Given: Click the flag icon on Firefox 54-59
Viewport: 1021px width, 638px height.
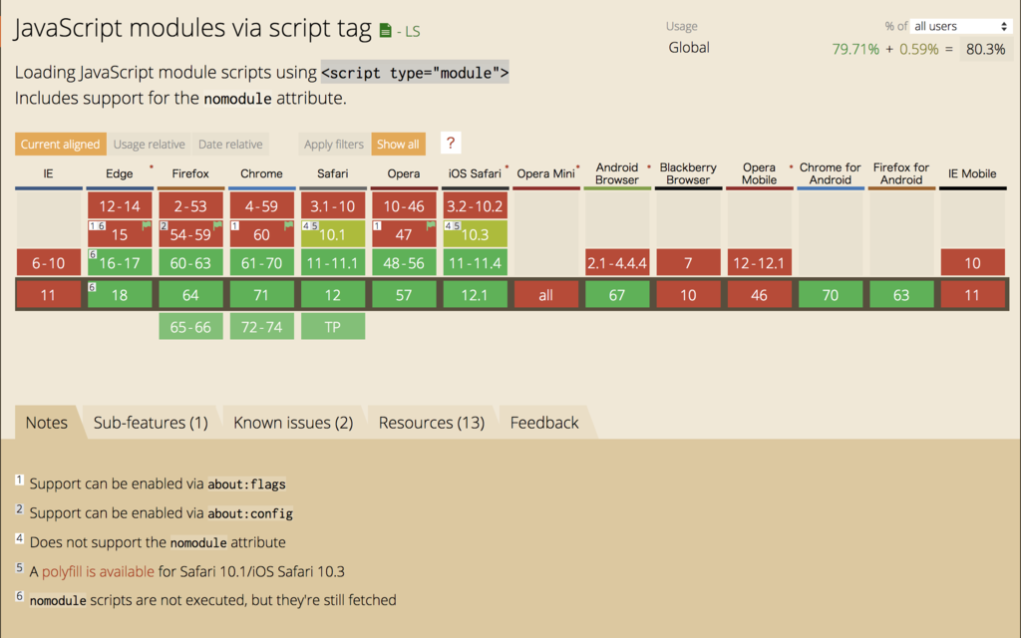Looking at the screenshot, I should (x=216, y=226).
